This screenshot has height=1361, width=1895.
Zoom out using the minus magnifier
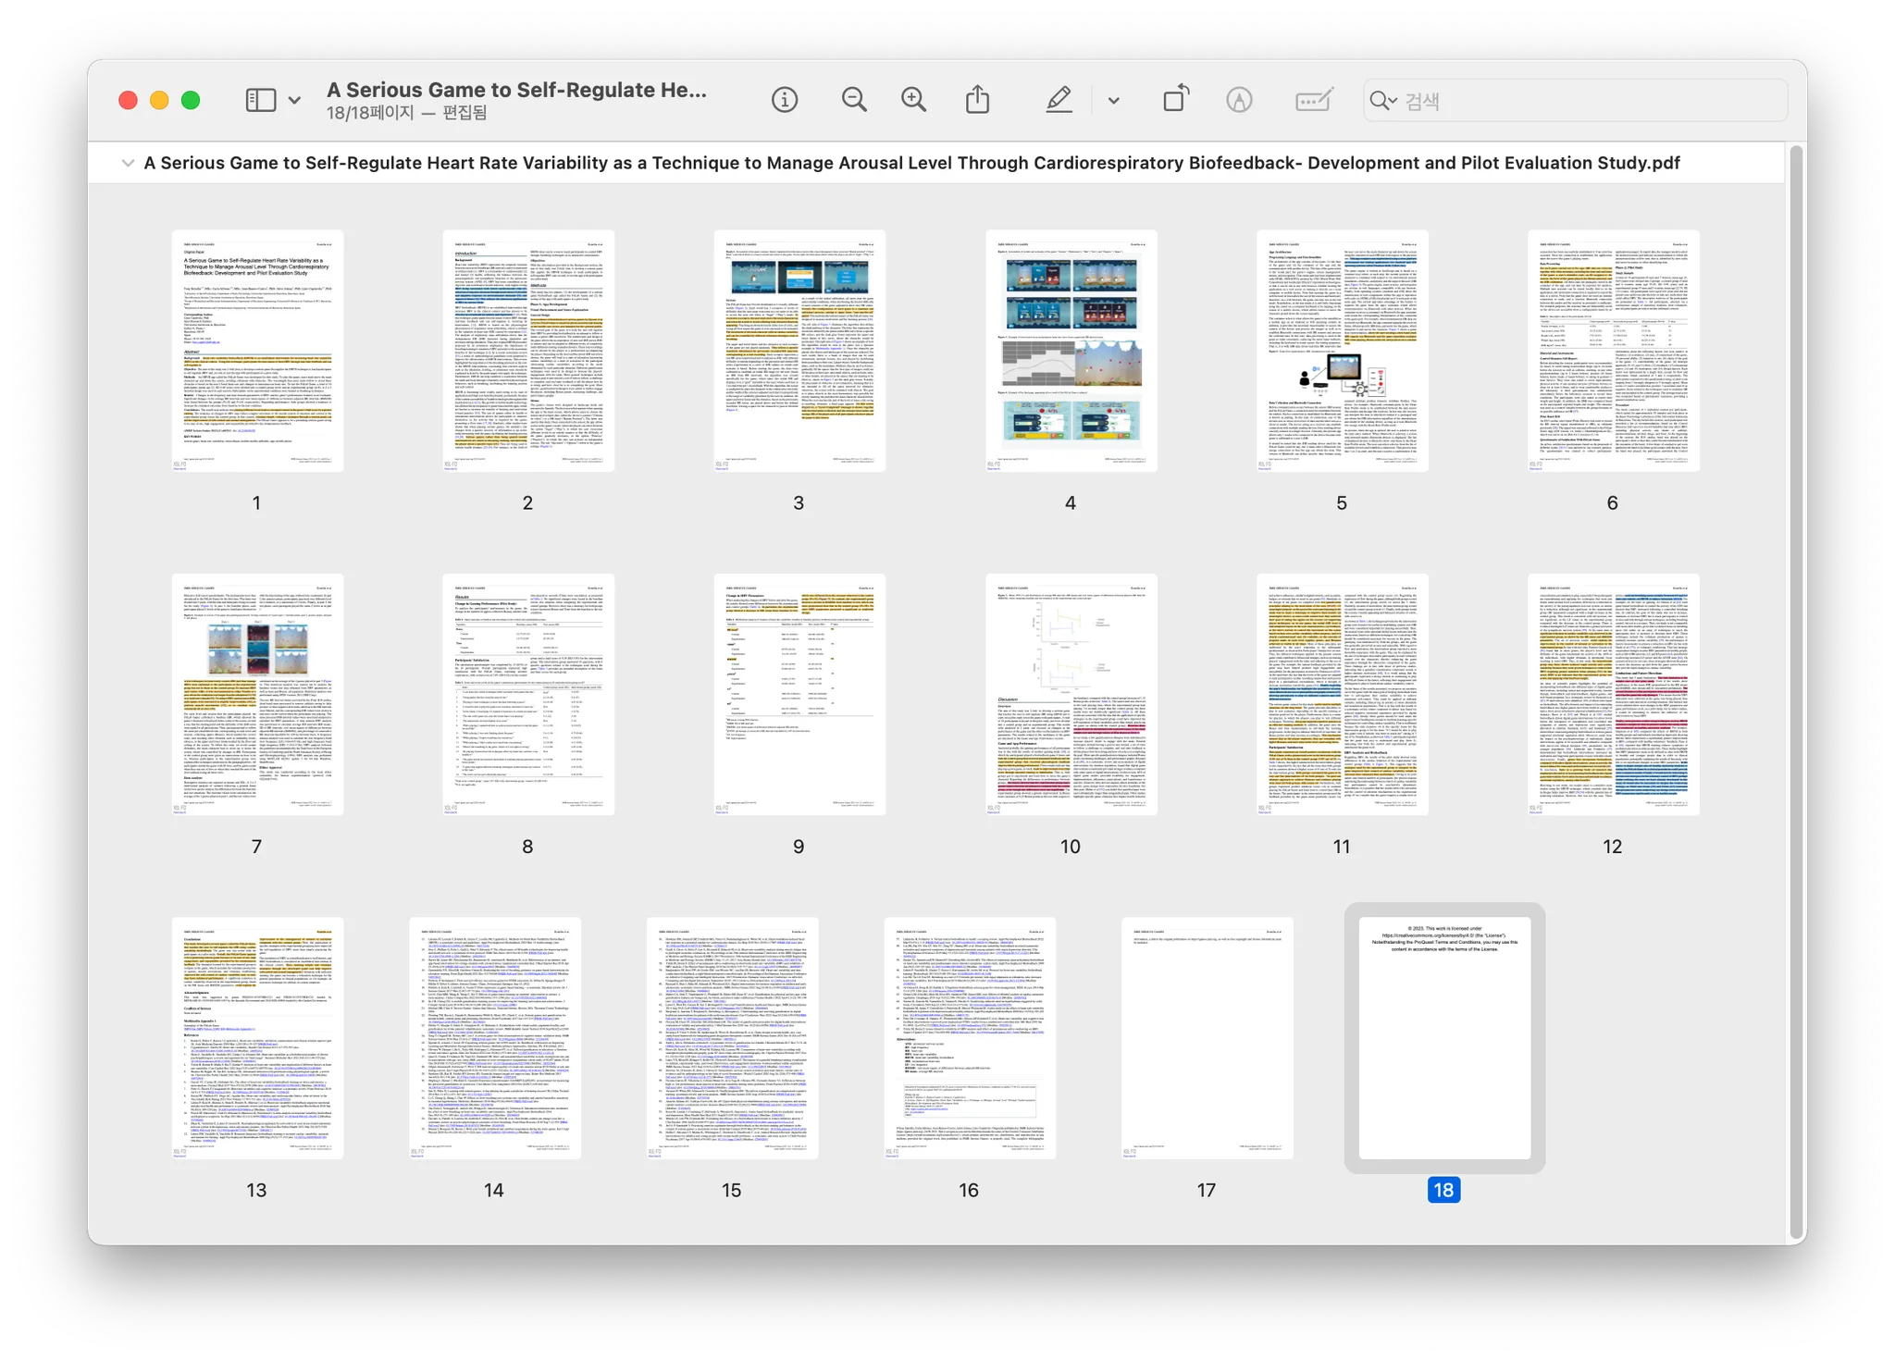[854, 100]
